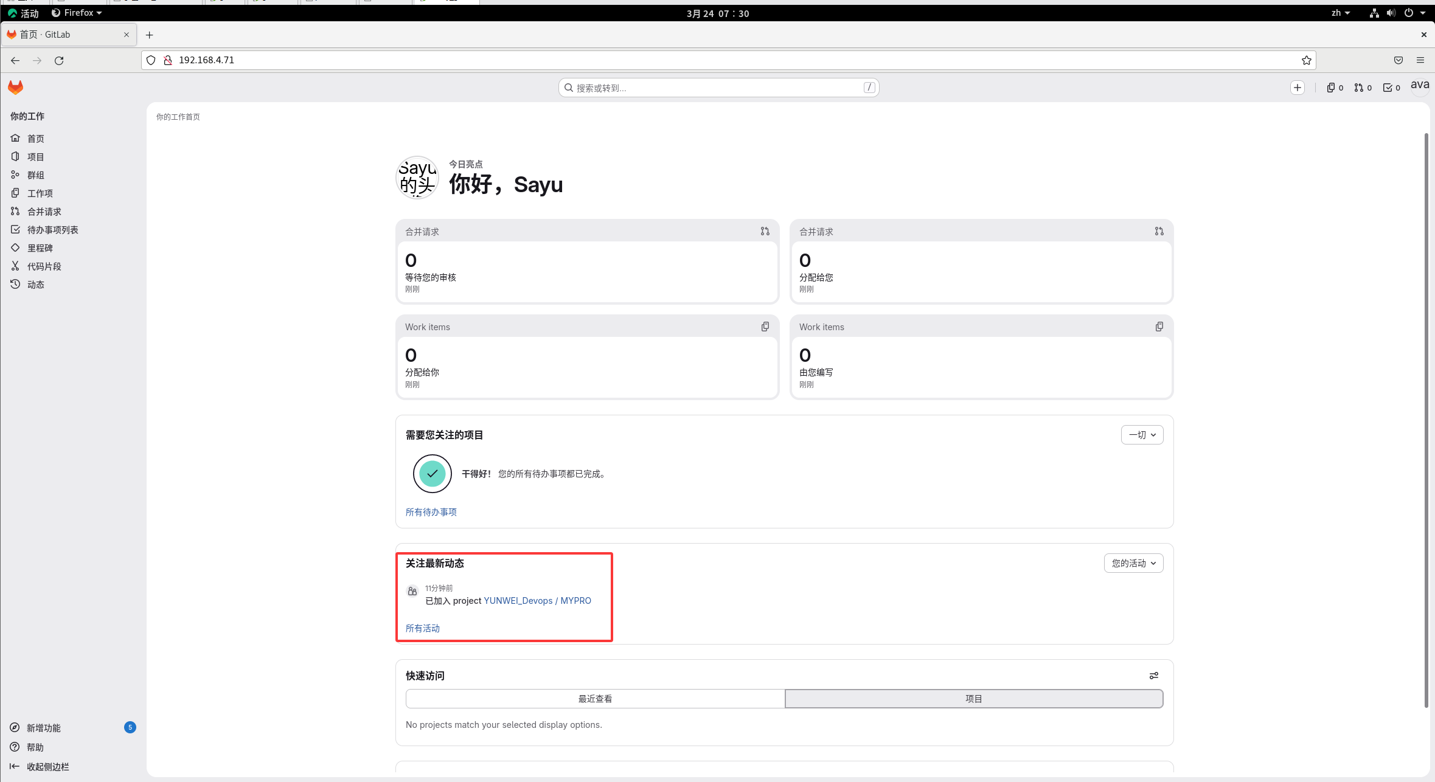Open the create new plus button
The width and height of the screenshot is (1435, 782).
coord(1297,88)
